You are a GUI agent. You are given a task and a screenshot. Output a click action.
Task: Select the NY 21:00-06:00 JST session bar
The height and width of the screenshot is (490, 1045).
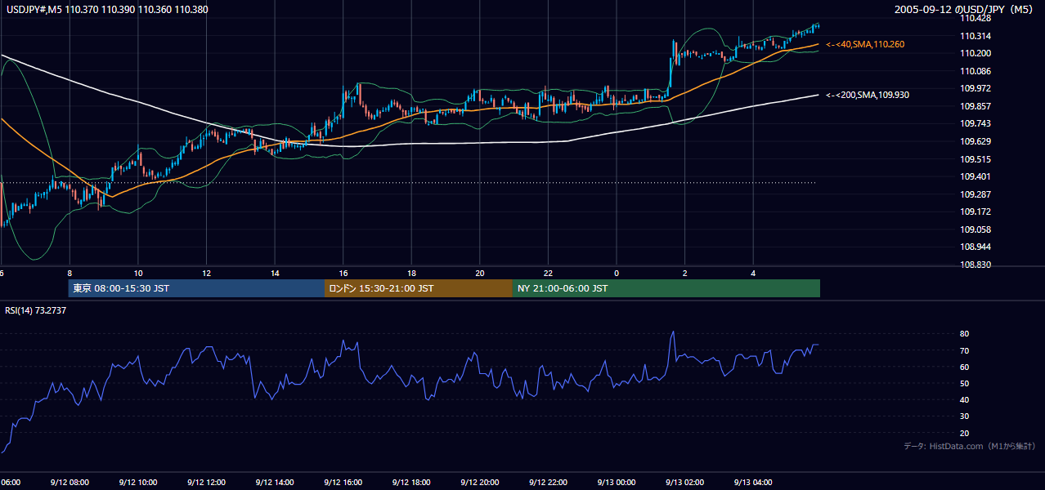coord(666,288)
